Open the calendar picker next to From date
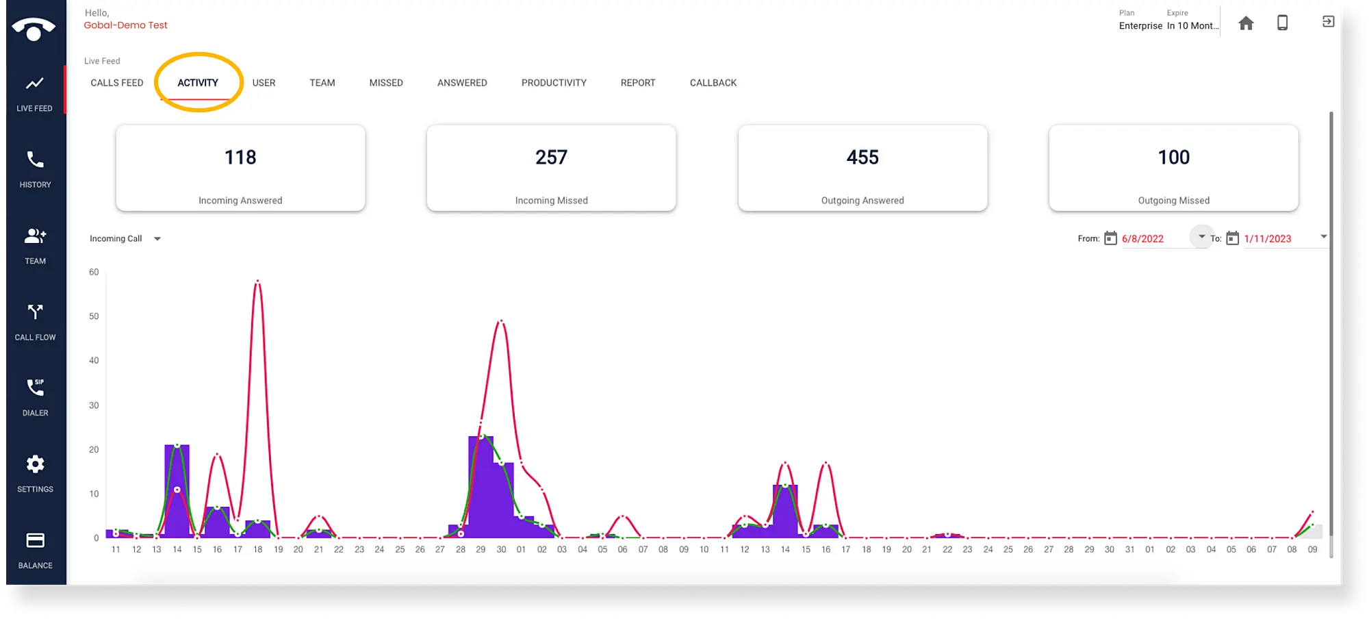 point(1111,238)
